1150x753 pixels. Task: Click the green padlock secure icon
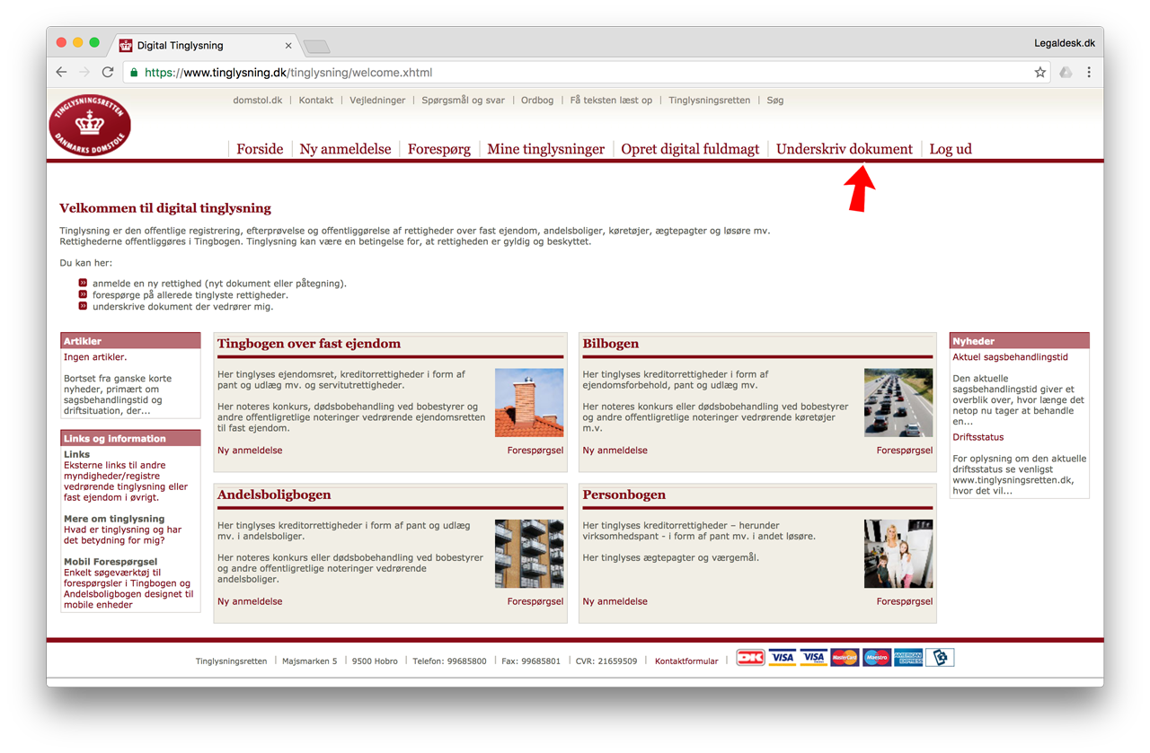(135, 73)
